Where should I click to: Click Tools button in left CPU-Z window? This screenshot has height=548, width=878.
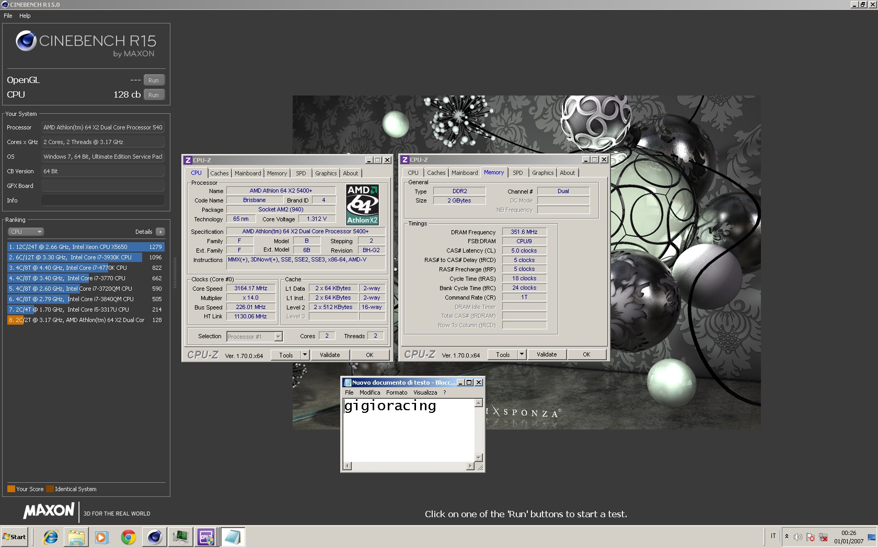[286, 355]
